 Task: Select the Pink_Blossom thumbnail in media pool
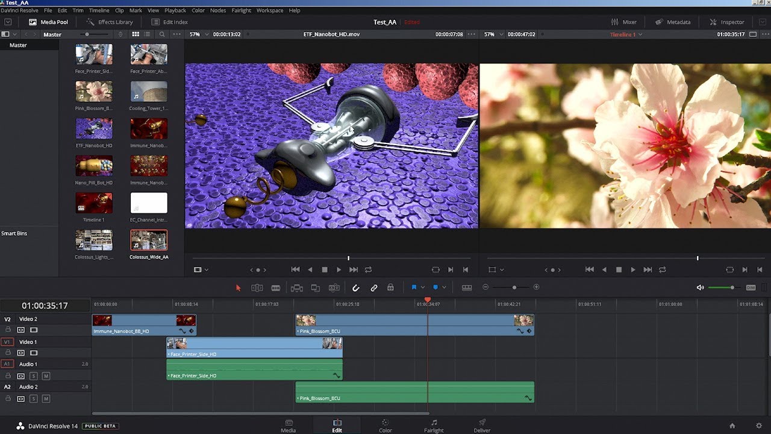coord(94,92)
